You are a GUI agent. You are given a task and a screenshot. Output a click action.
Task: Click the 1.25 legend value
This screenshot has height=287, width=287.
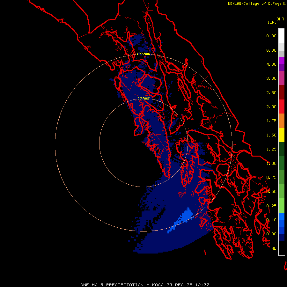click(x=271, y=149)
